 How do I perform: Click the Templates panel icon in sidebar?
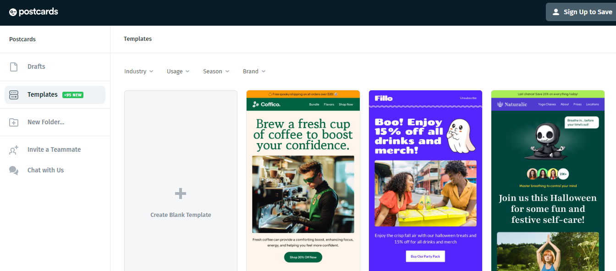(x=13, y=94)
